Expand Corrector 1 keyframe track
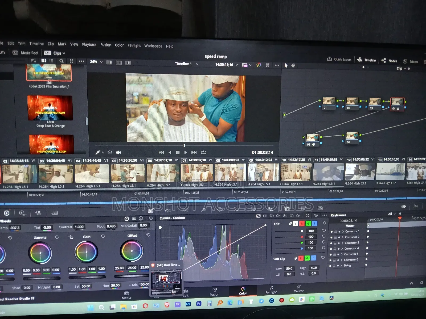The image size is (426, 319). point(343,232)
